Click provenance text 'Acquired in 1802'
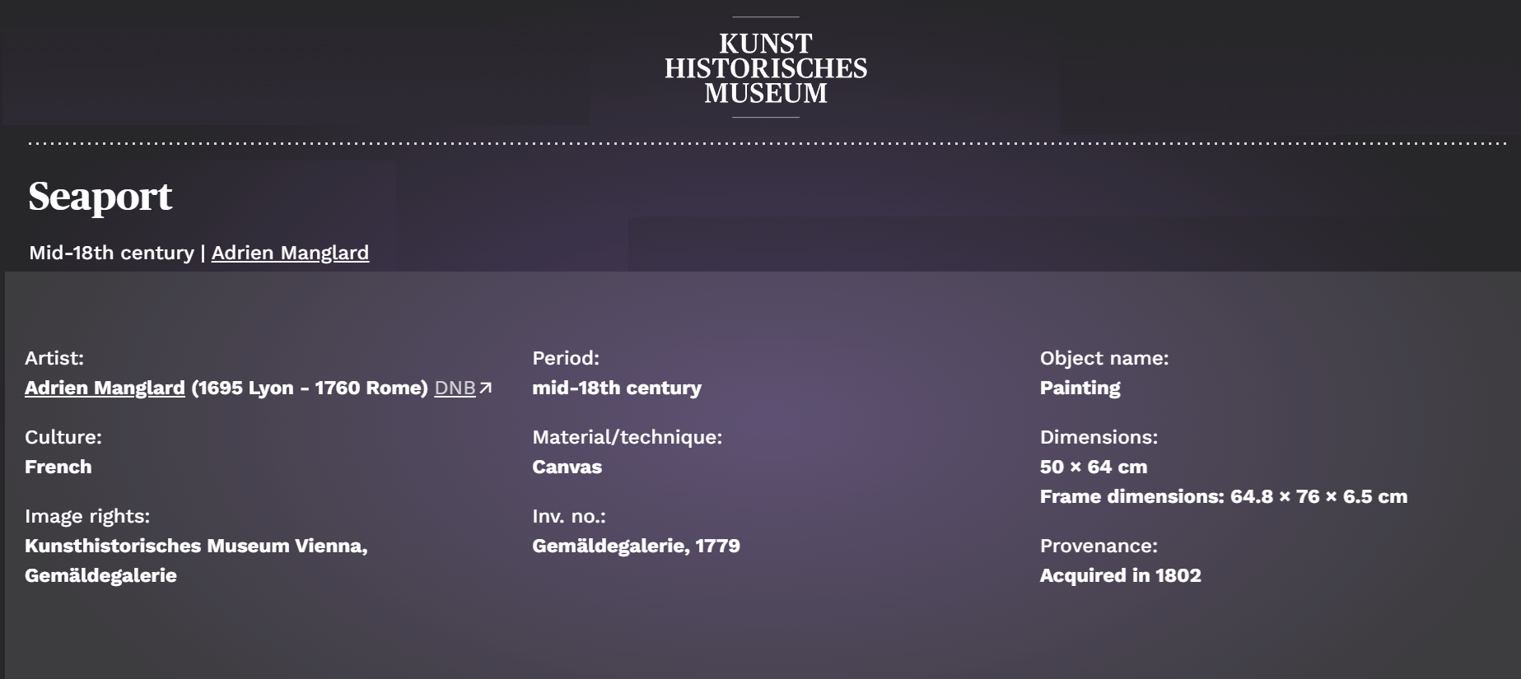 coord(1120,575)
